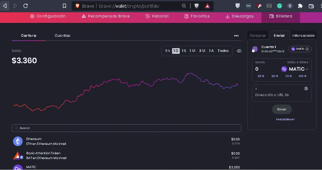Image resolution: width=322 pixels, height=170 pixels.
Task: Switch to the Intercambio tab
Action: point(303,35)
